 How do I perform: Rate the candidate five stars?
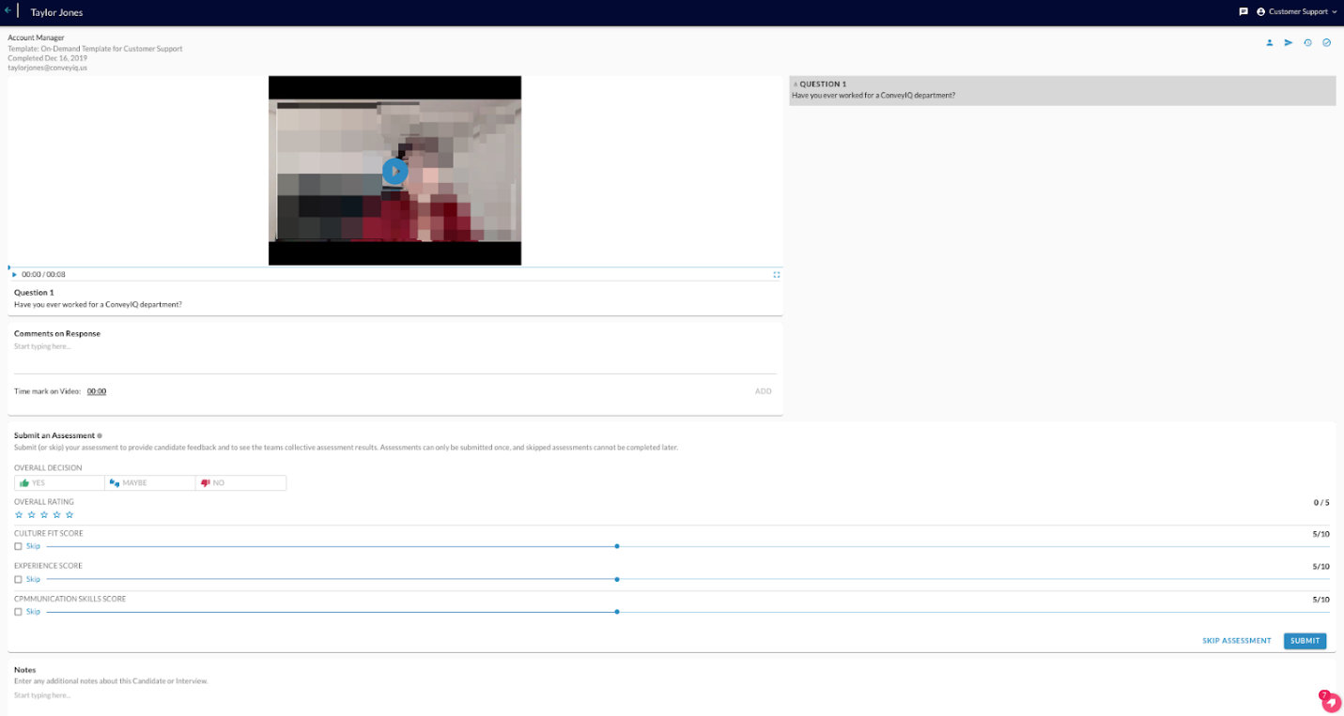70,514
